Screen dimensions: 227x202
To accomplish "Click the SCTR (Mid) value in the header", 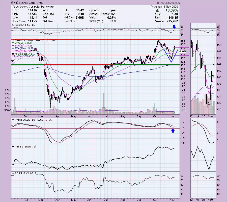I will pos(112,21).
